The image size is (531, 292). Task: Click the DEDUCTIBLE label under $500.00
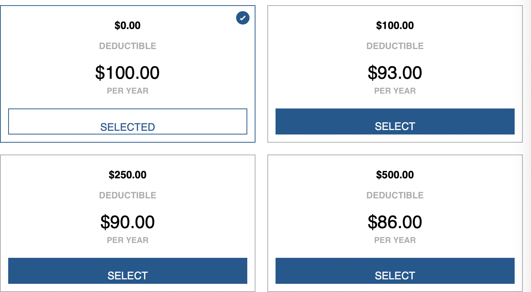[x=395, y=195]
